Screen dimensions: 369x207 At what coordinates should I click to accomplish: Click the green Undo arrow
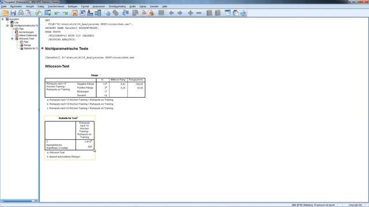pyautogui.click(x=57, y=13)
